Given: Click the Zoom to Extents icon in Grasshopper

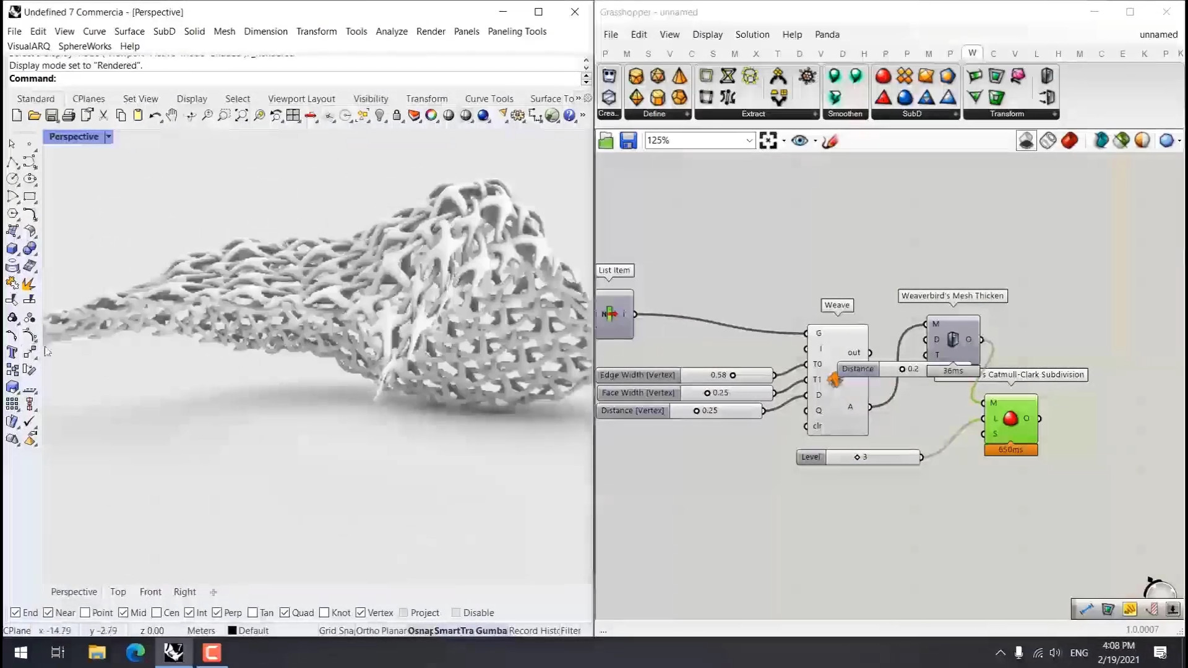Looking at the screenshot, I should [x=768, y=141].
